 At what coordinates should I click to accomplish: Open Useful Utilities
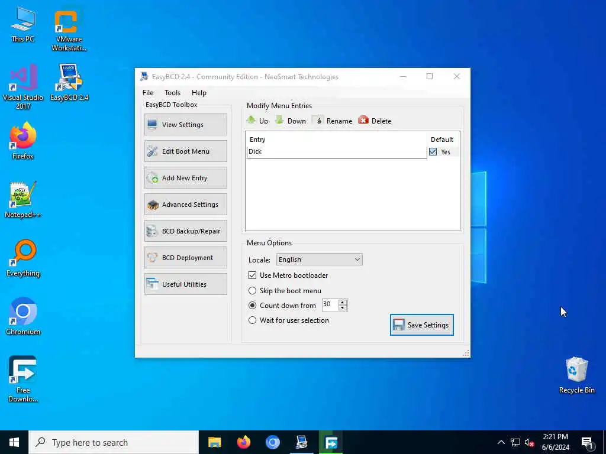185,284
